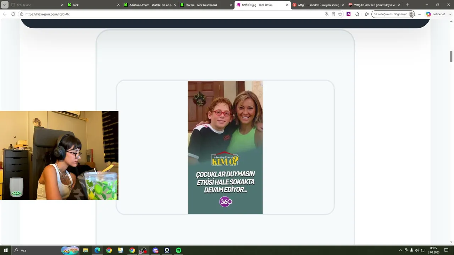Close the Yeni sekme tab

point(62,5)
